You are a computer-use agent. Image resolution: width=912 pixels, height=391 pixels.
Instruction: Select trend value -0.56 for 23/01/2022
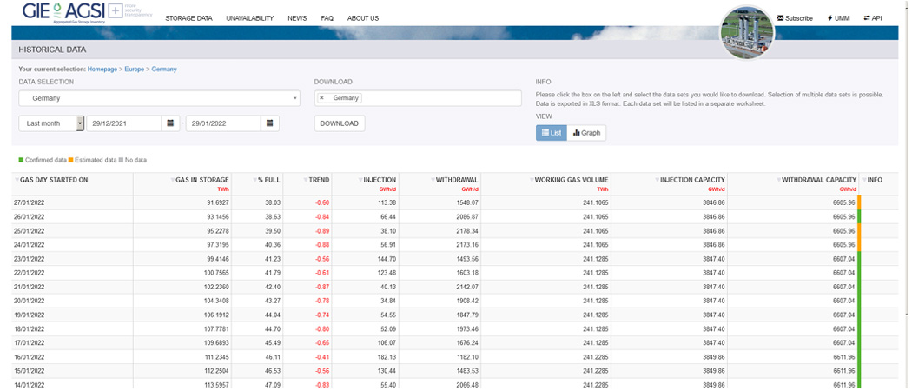pyautogui.click(x=321, y=259)
